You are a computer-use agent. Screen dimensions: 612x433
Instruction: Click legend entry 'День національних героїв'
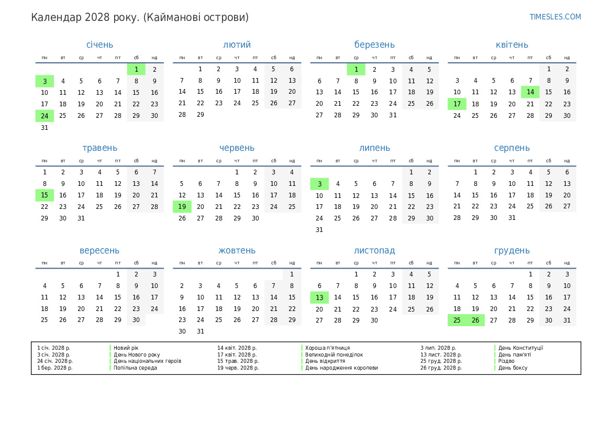[x=148, y=361]
